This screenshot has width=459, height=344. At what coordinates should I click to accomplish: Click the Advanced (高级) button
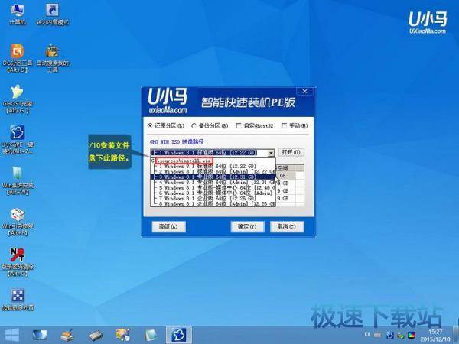tap(168, 226)
